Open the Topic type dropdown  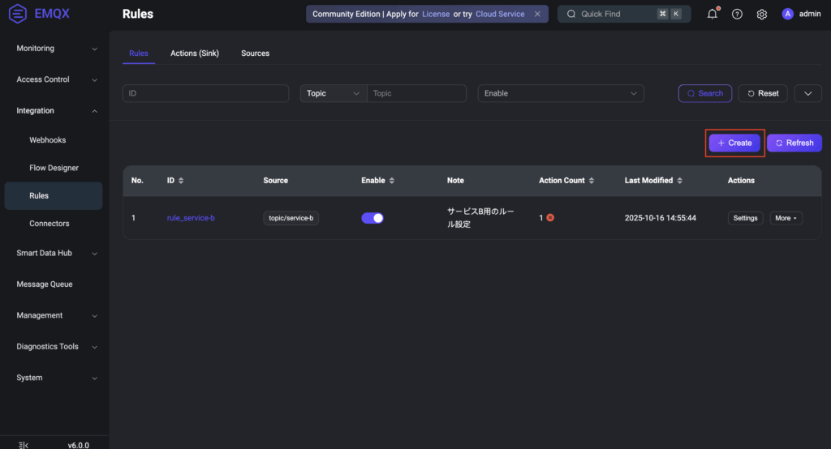[x=333, y=93]
